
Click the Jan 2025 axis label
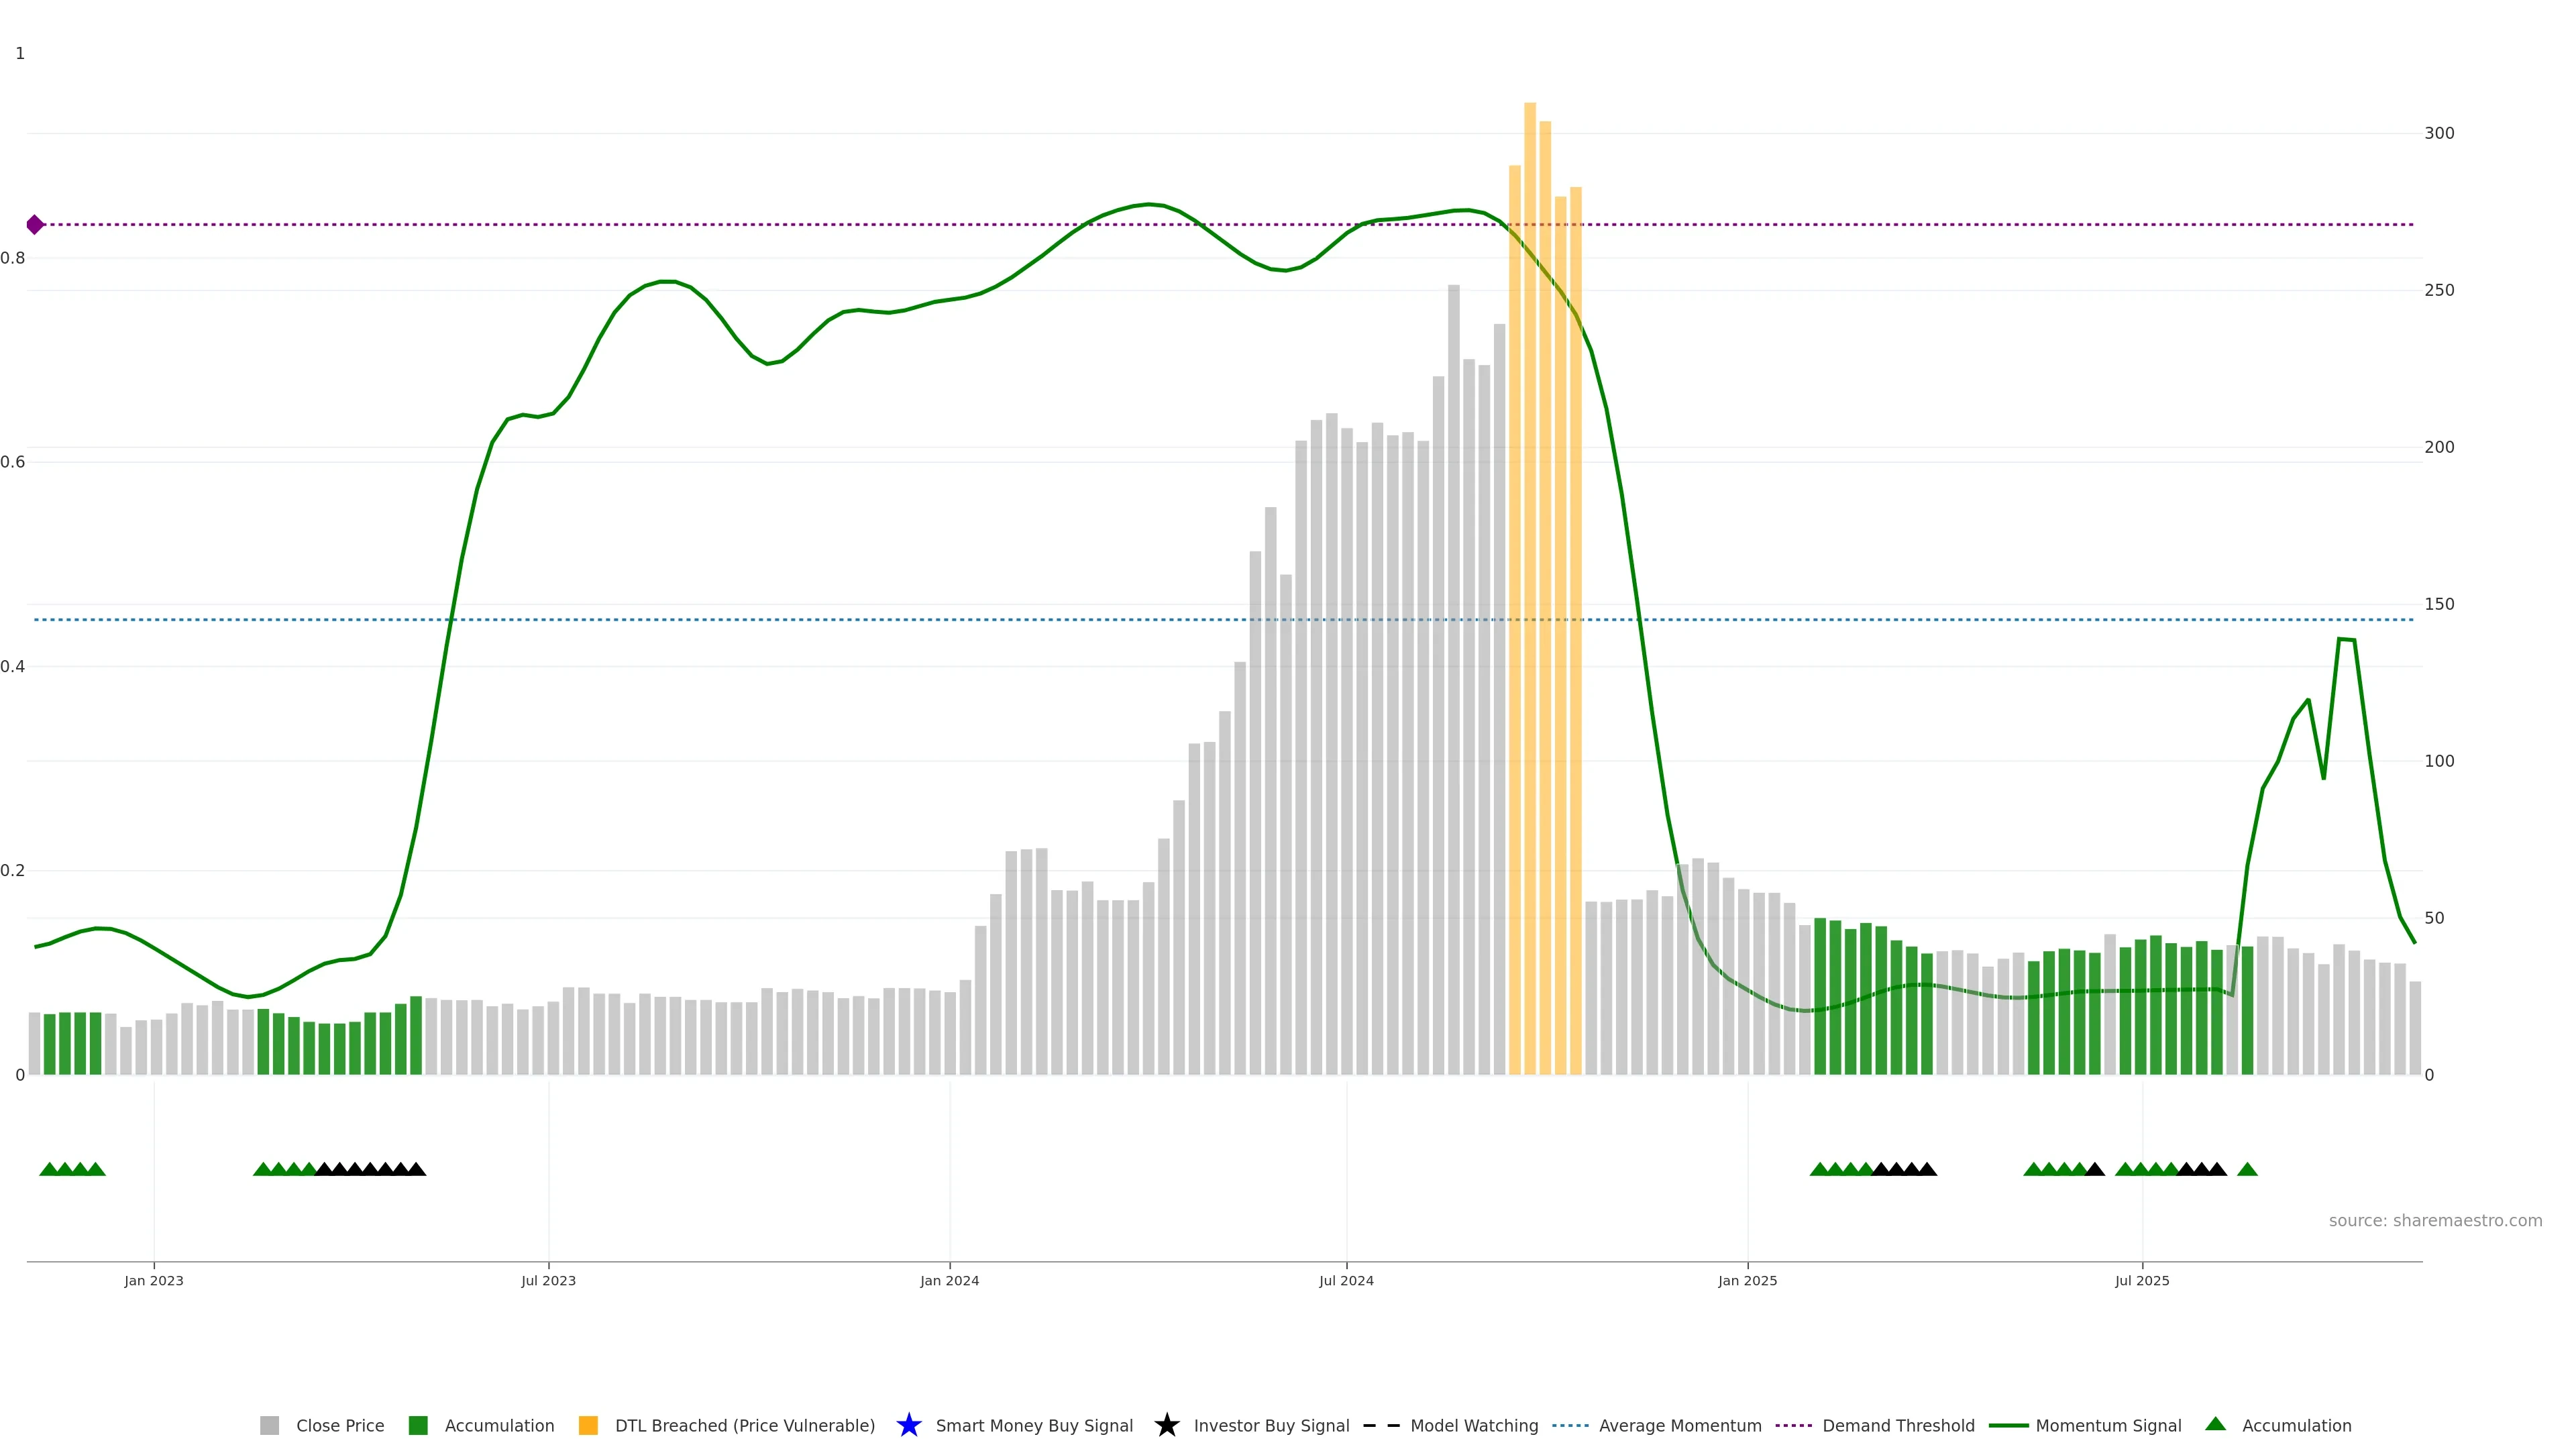tap(1747, 1280)
